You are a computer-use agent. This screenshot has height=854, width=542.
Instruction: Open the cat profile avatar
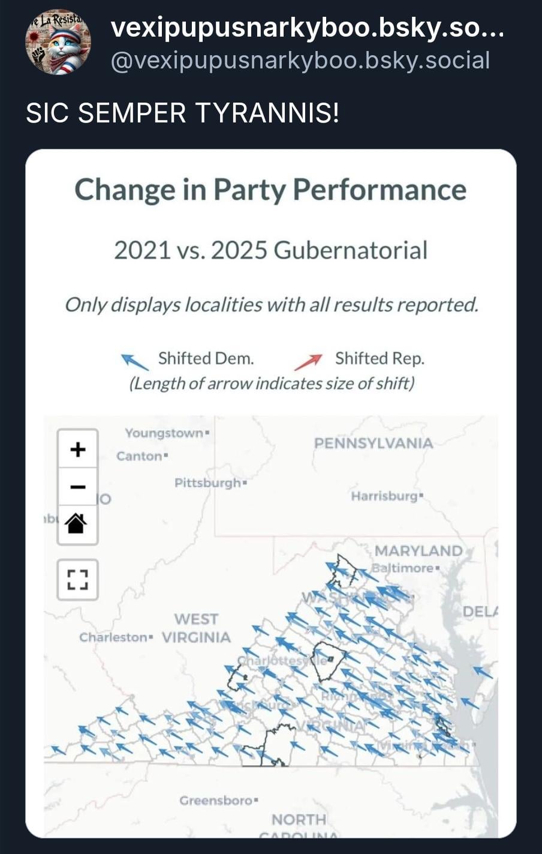click(x=58, y=42)
